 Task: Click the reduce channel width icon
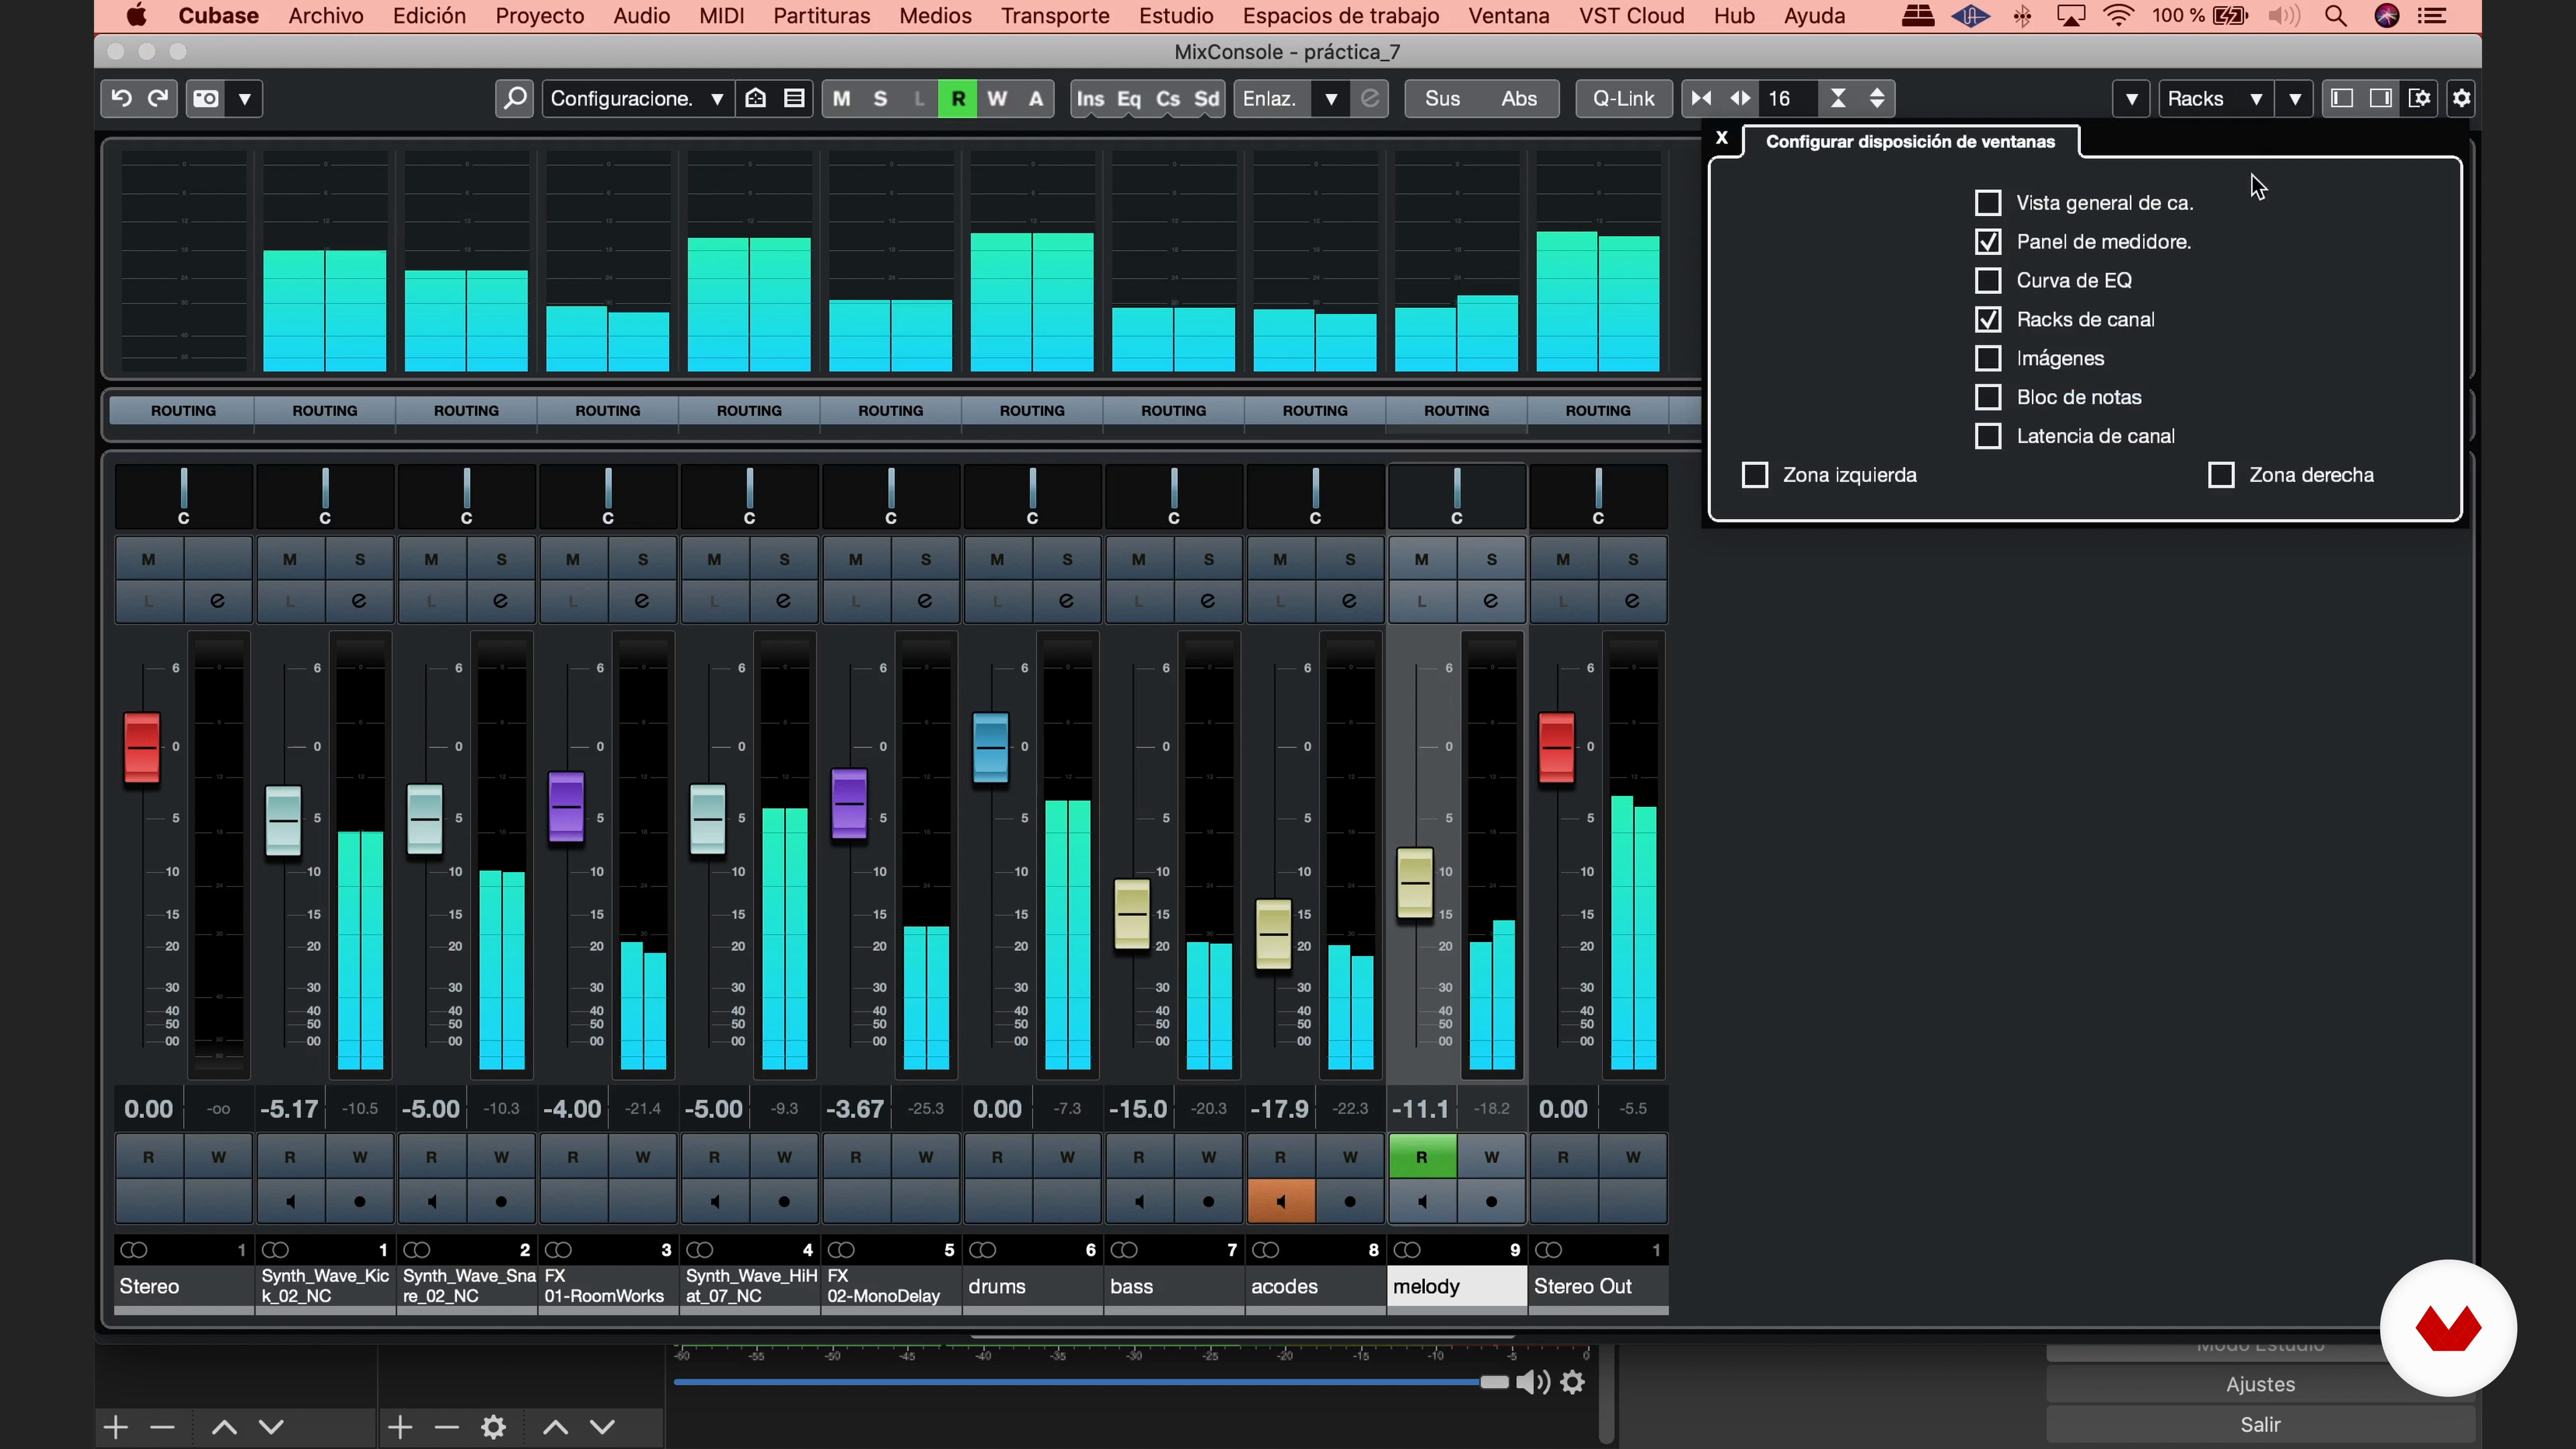[1701, 98]
